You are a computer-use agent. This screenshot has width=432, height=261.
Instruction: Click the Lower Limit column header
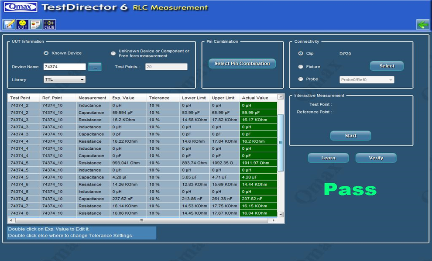point(194,98)
